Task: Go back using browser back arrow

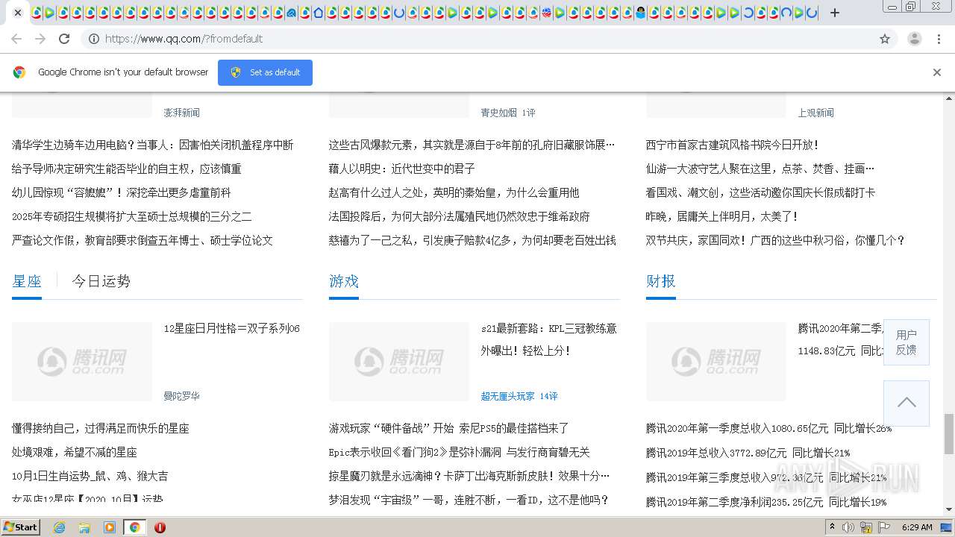Action: pos(16,39)
